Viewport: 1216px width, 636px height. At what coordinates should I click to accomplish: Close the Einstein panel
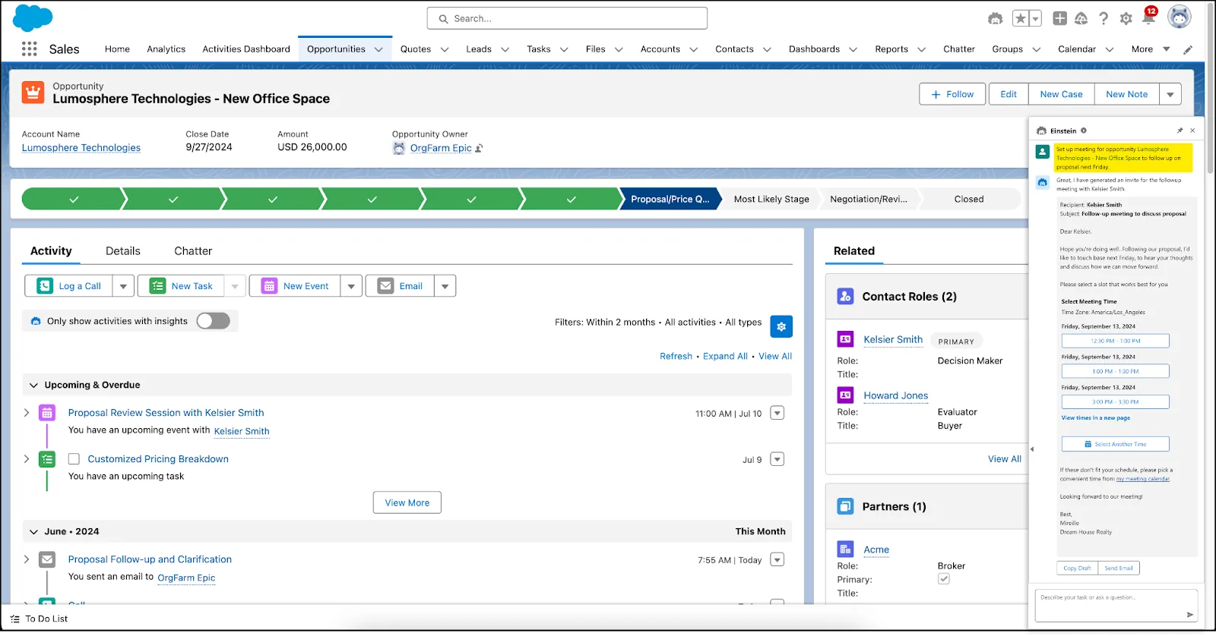[x=1192, y=131]
